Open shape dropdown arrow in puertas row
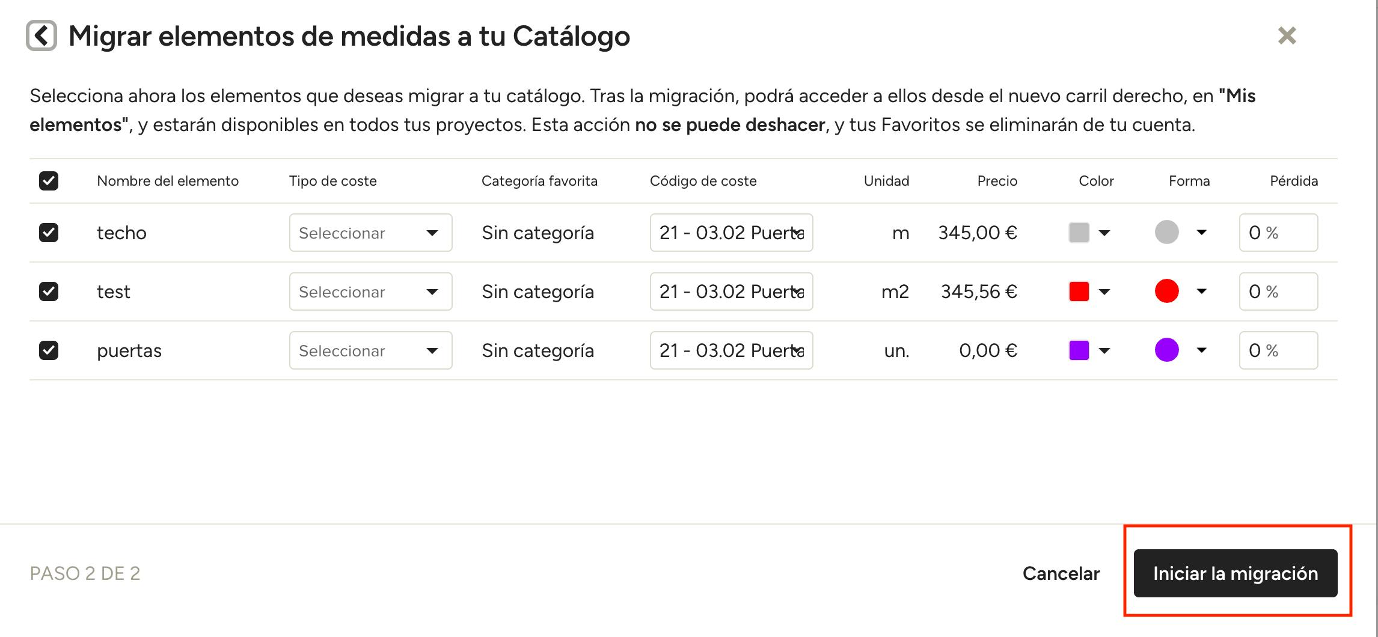This screenshot has width=1378, height=637. coord(1201,350)
